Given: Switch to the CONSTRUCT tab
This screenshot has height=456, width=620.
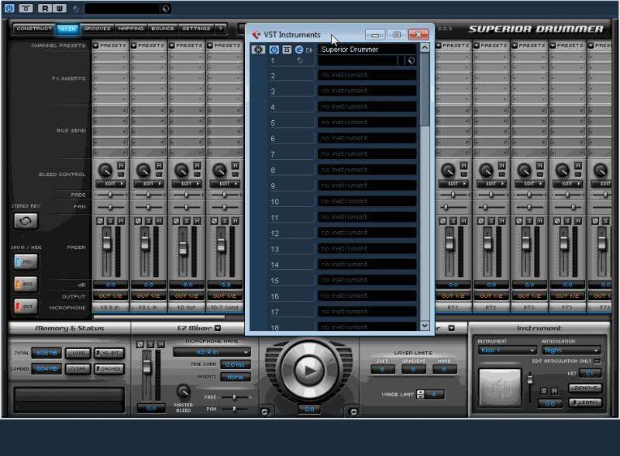Looking at the screenshot, I should (34, 29).
